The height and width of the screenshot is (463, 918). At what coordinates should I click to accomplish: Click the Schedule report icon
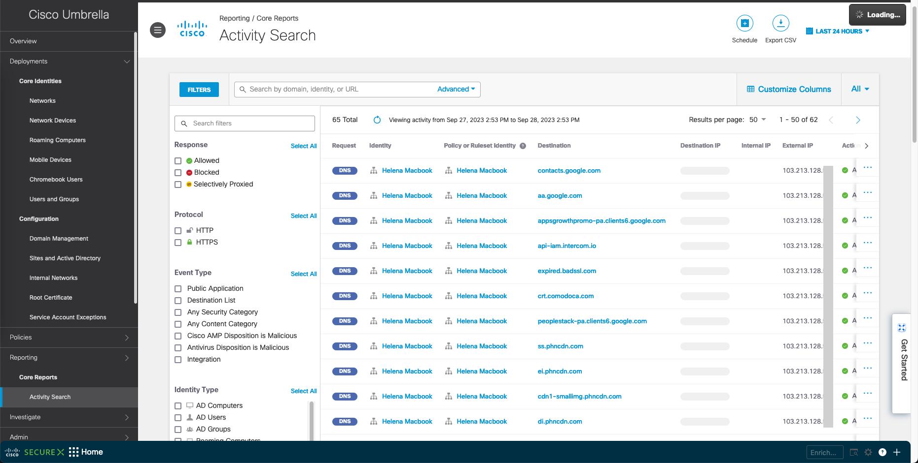[744, 23]
